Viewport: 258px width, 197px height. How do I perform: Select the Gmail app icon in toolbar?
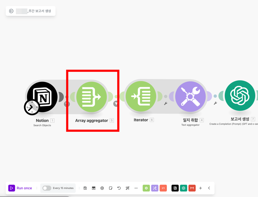click(x=192, y=188)
